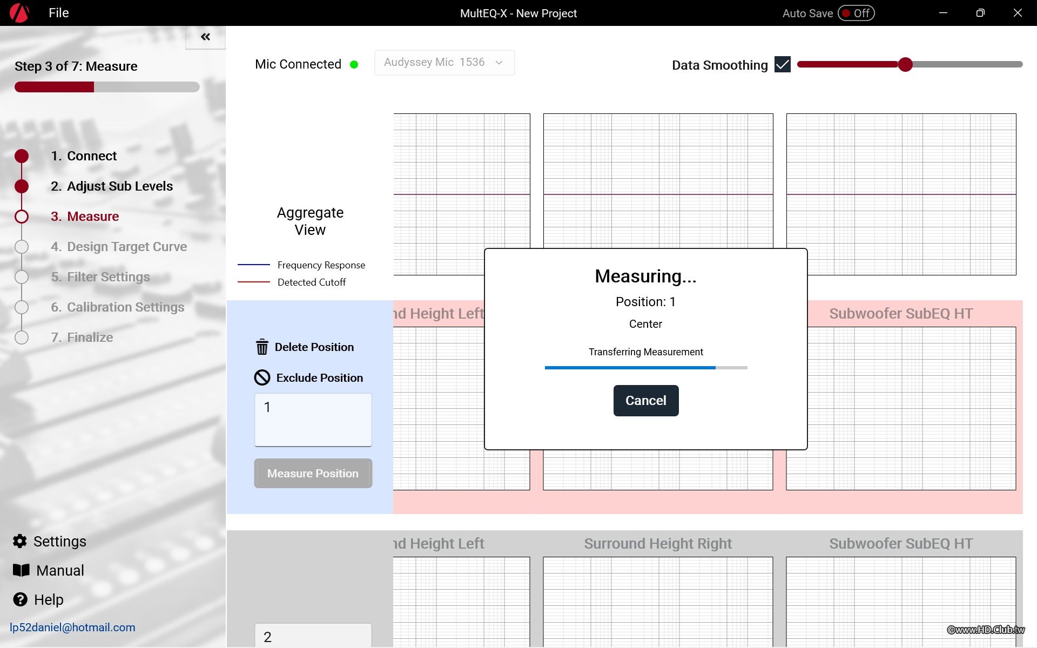Screen dimensions: 1037x648
Task: Click the step 4 Design Target Curve marker
Action: tap(22, 247)
